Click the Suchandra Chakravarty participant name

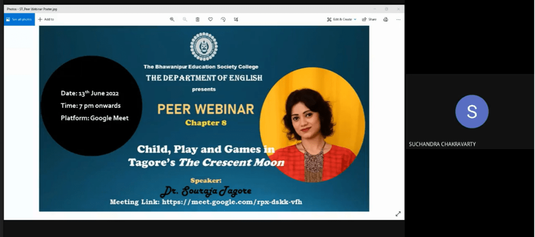pos(442,144)
